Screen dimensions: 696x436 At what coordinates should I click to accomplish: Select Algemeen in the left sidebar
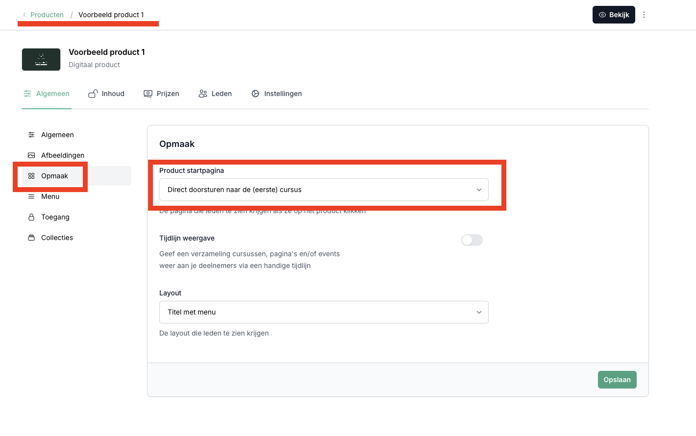[x=57, y=135]
